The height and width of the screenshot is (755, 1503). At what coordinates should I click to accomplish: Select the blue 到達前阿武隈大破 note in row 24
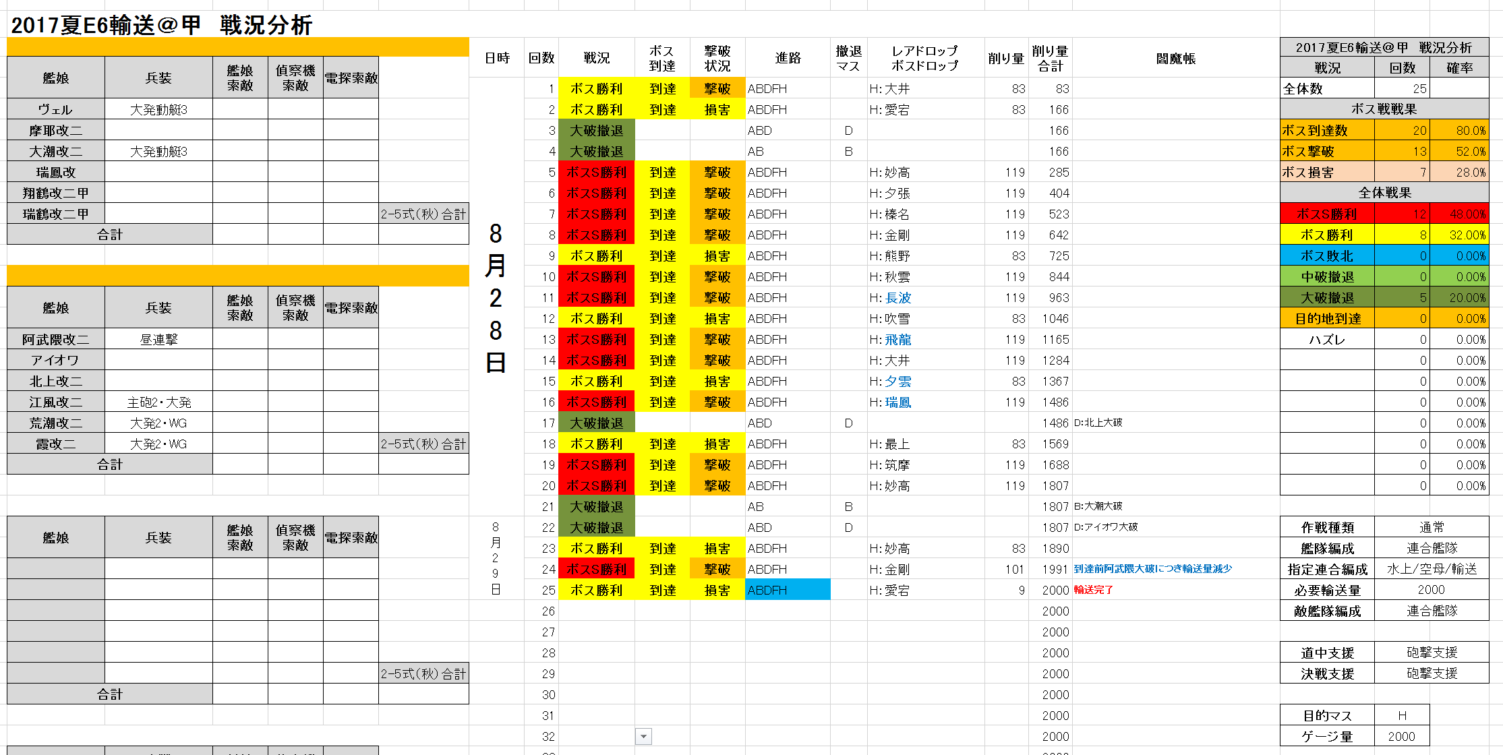tap(1152, 569)
